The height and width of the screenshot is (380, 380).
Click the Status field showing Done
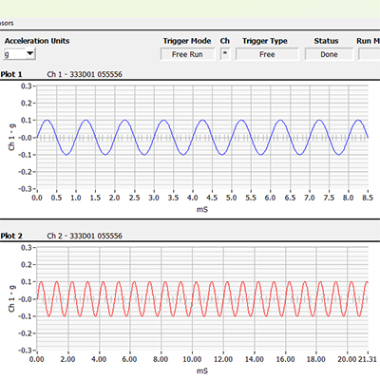pyautogui.click(x=329, y=54)
